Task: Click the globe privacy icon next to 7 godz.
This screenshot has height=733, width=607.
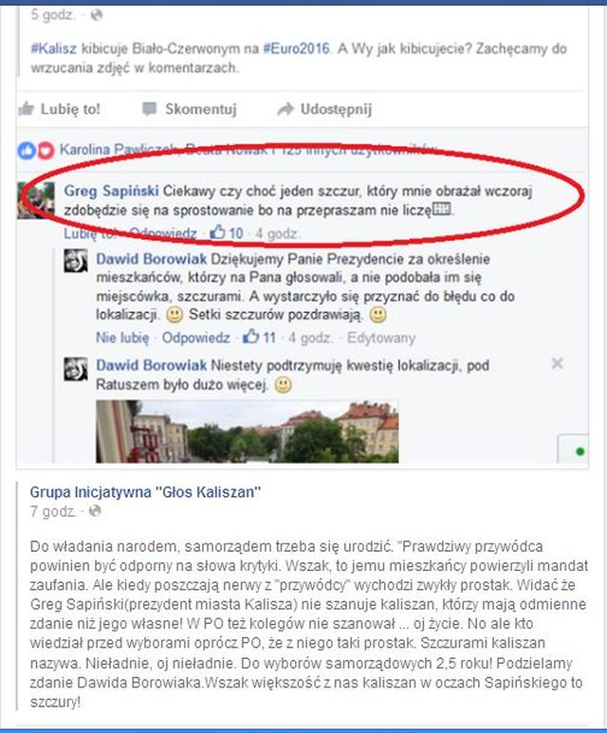Action: 95,511
